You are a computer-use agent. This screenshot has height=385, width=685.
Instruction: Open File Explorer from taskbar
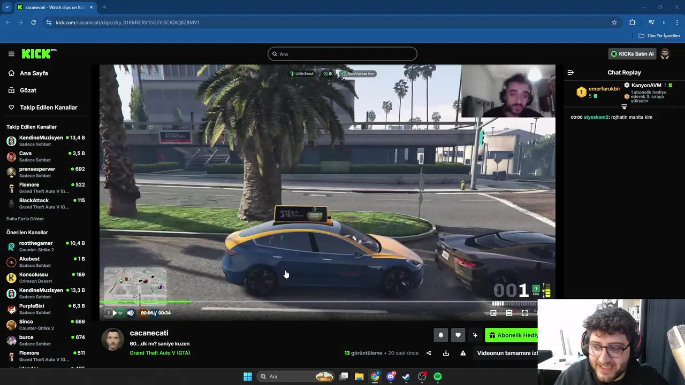point(359,376)
